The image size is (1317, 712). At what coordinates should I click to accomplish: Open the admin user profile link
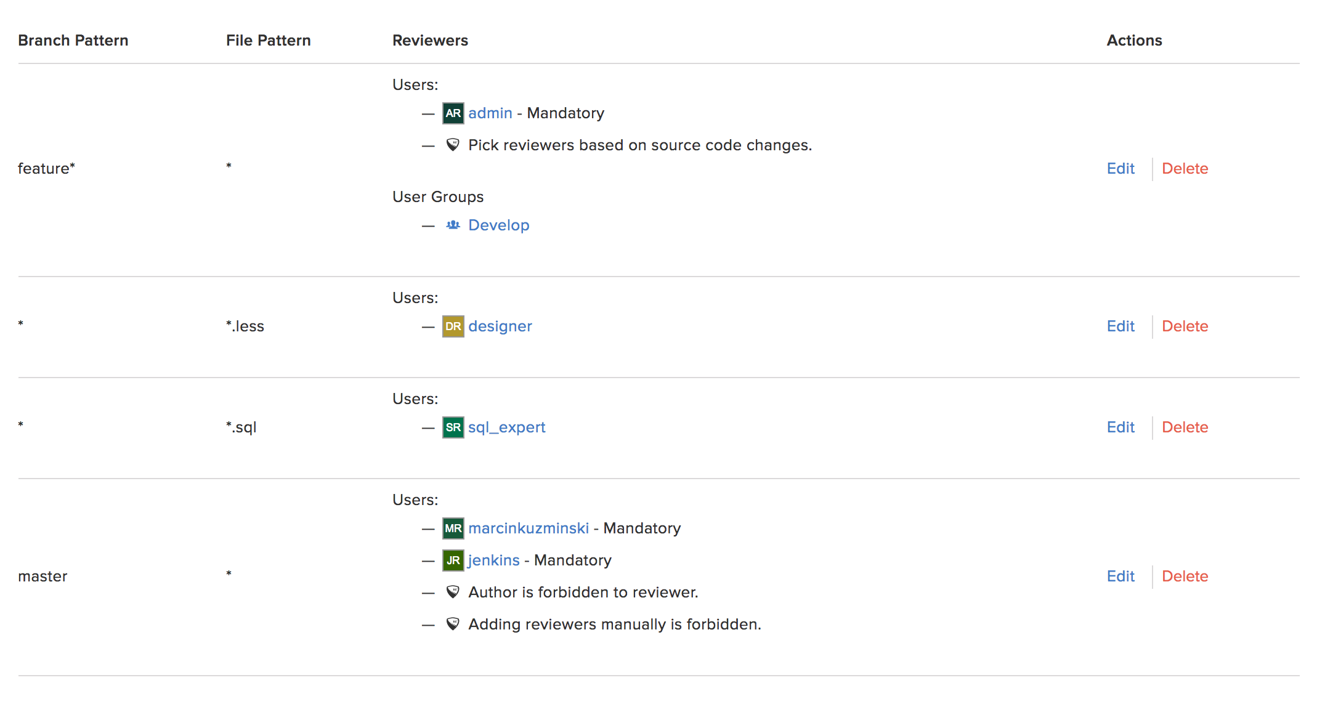pyautogui.click(x=490, y=113)
